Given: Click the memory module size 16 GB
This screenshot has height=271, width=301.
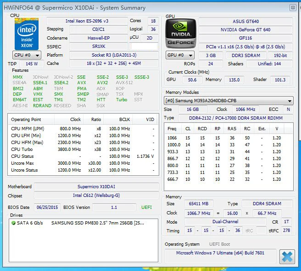Looking at the screenshot, I should (x=193, y=110).
